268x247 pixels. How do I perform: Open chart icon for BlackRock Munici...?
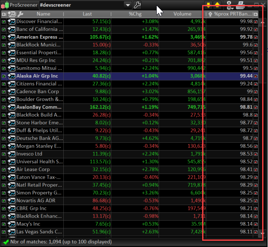tap(12, 45)
